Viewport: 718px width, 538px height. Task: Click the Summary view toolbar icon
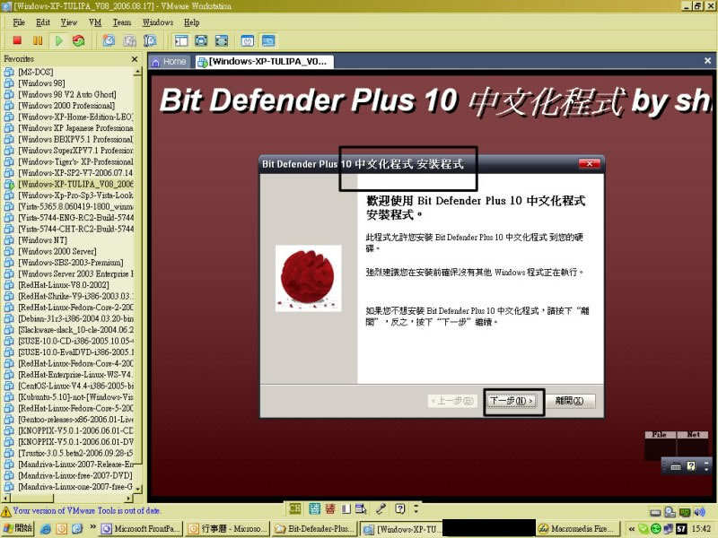pos(248,40)
